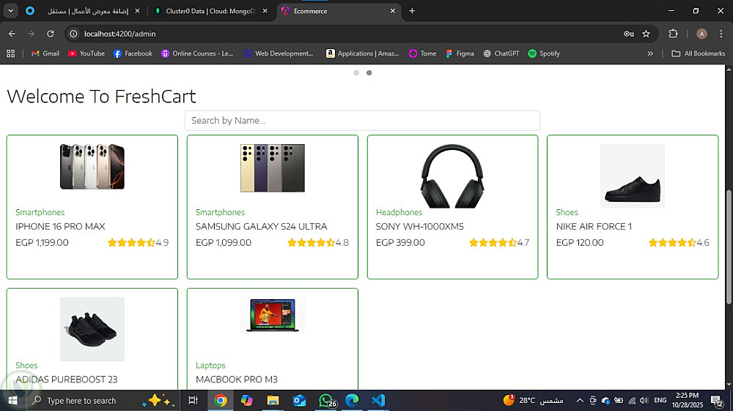Open the Samsung Galaxy S24 Ultra image
Screen dimensions: 733x411
273,168
